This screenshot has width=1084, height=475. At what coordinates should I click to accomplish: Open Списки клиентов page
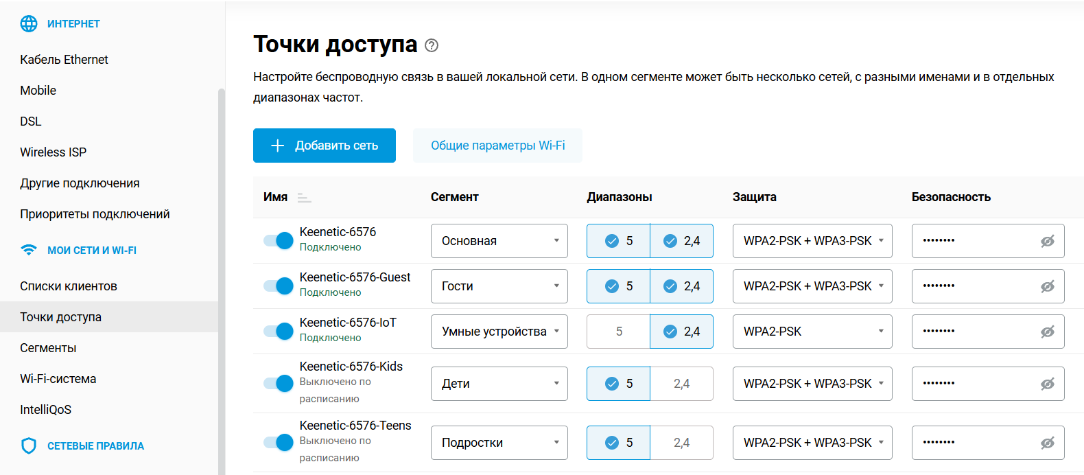point(69,286)
